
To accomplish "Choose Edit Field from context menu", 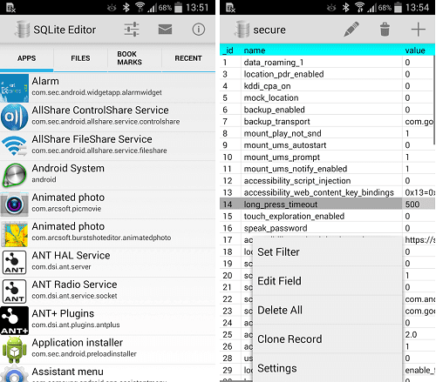I will tap(328, 281).
